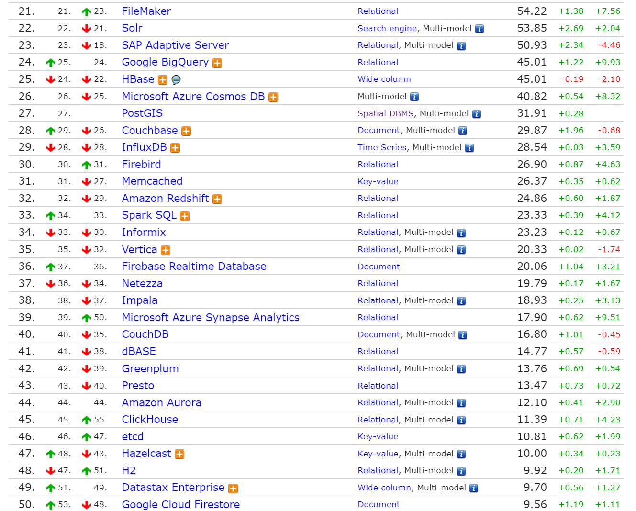Click the plus icon beside Spark SQL

pyautogui.click(x=185, y=216)
